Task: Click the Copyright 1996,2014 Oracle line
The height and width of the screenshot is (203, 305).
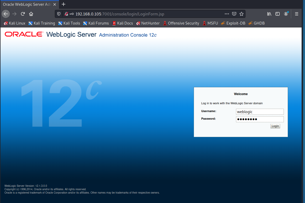Action: coord(45,189)
